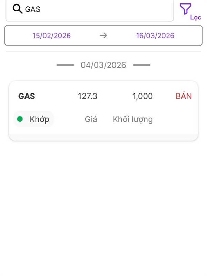The height and width of the screenshot is (276, 207).
Task: Open the filter funnel icon
Action: [186, 9]
